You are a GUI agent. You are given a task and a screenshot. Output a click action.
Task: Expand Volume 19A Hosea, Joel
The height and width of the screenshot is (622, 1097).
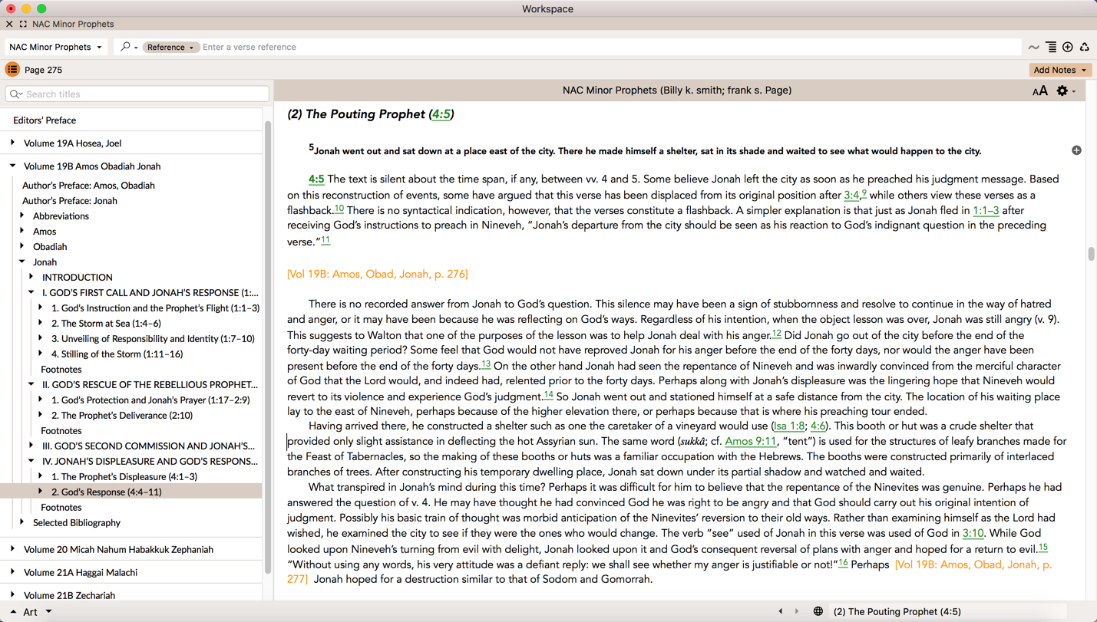[x=12, y=143]
